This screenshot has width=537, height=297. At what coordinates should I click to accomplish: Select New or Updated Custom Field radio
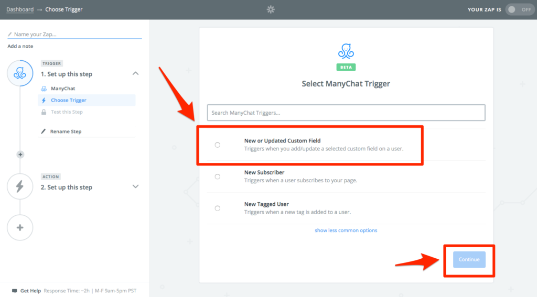pos(218,145)
